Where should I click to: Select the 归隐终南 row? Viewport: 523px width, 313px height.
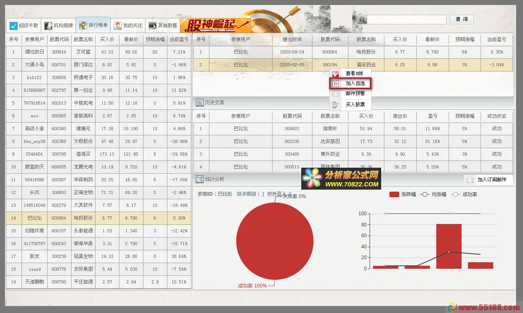[x=98, y=231]
